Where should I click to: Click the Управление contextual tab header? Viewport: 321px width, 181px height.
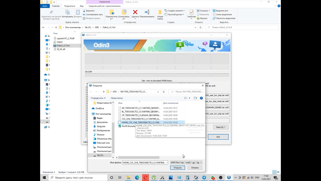[105, 2]
